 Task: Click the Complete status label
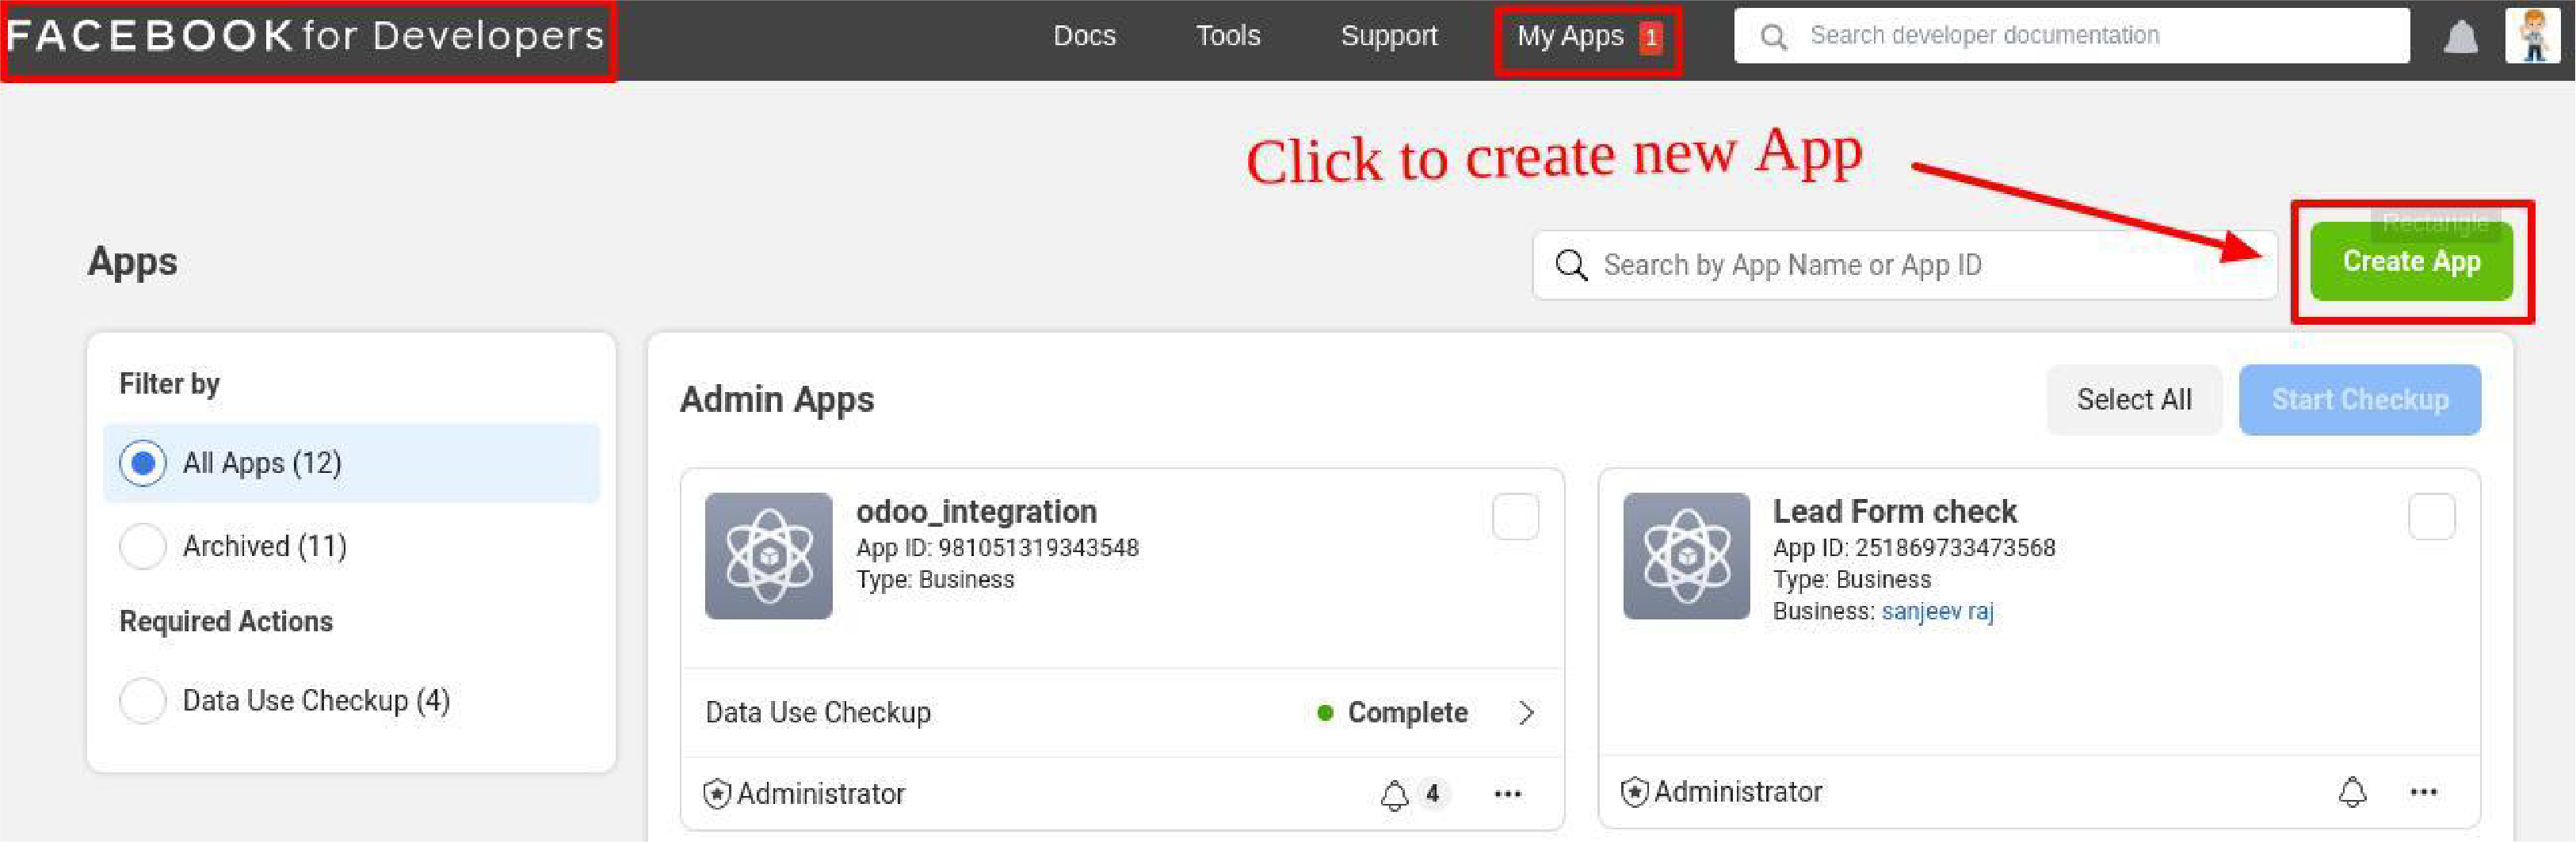click(x=1407, y=713)
